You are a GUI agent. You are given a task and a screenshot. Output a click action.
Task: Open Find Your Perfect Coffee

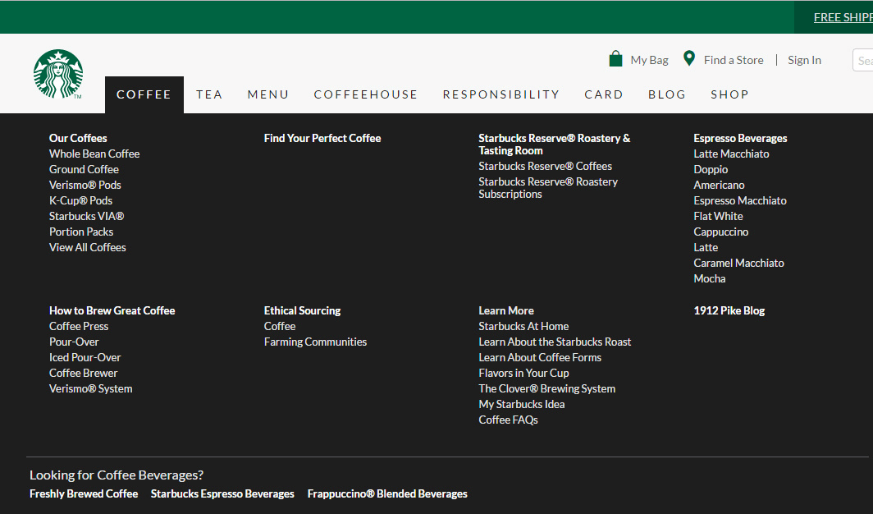pos(322,138)
